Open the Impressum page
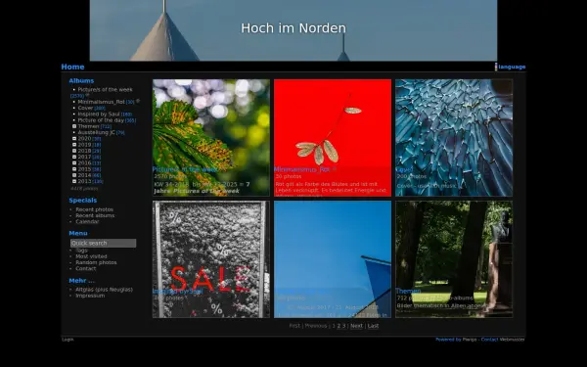587x367 pixels. point(90,296)
